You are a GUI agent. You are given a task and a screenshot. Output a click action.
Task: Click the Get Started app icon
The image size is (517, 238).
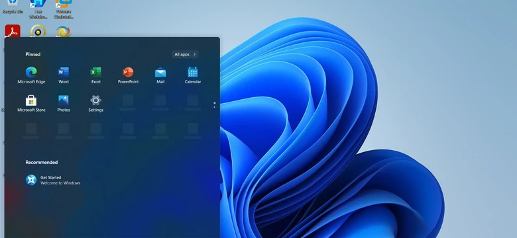31,180
